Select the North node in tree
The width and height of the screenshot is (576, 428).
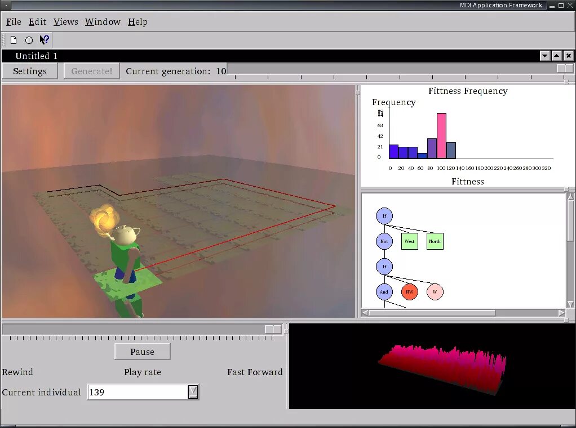(x=435, y=241)
